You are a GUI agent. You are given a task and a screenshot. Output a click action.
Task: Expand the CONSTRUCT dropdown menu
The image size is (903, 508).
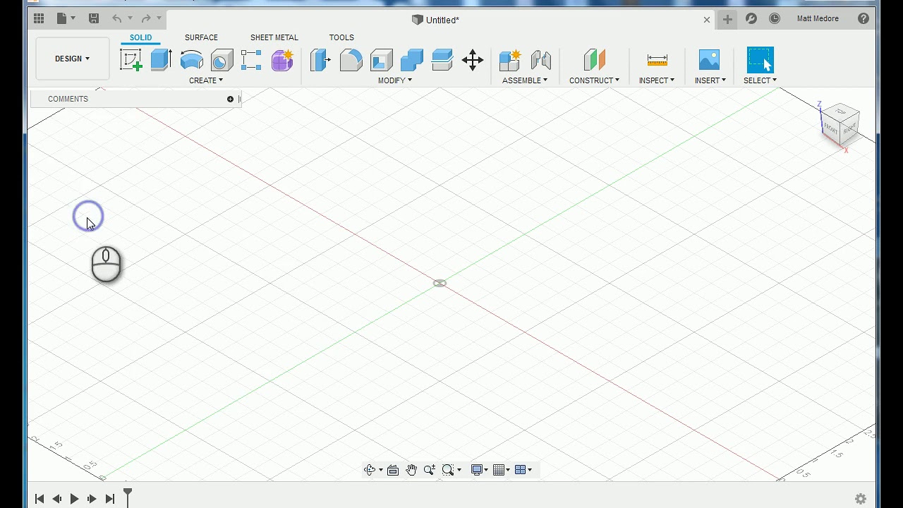pos(594,80)
